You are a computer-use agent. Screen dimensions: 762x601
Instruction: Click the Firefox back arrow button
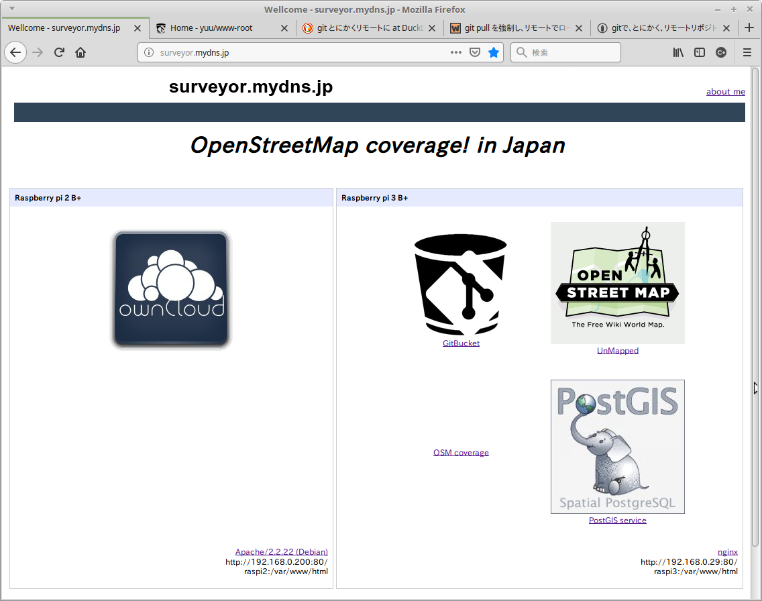[15, 52]
